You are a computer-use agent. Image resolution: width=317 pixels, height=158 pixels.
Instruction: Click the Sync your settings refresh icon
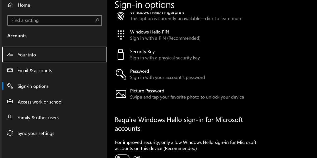point(10,133)
